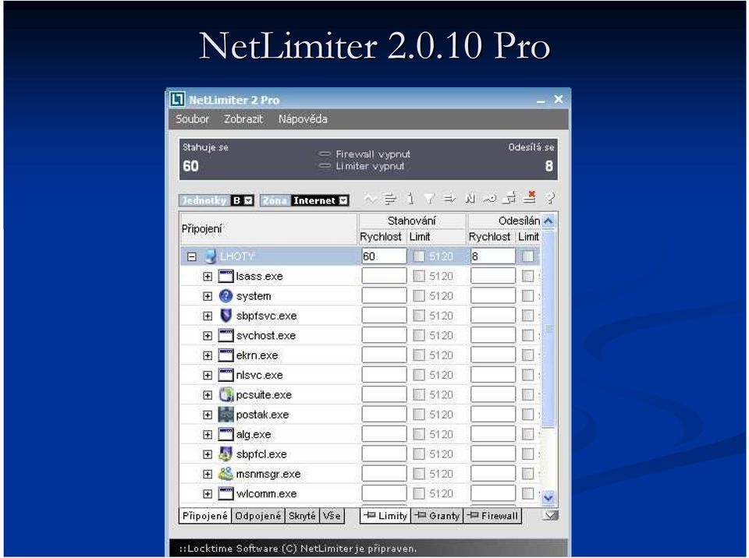
Task: Enable download limit checkbox for msnmsgr.exe
Action: pos(419,474)
